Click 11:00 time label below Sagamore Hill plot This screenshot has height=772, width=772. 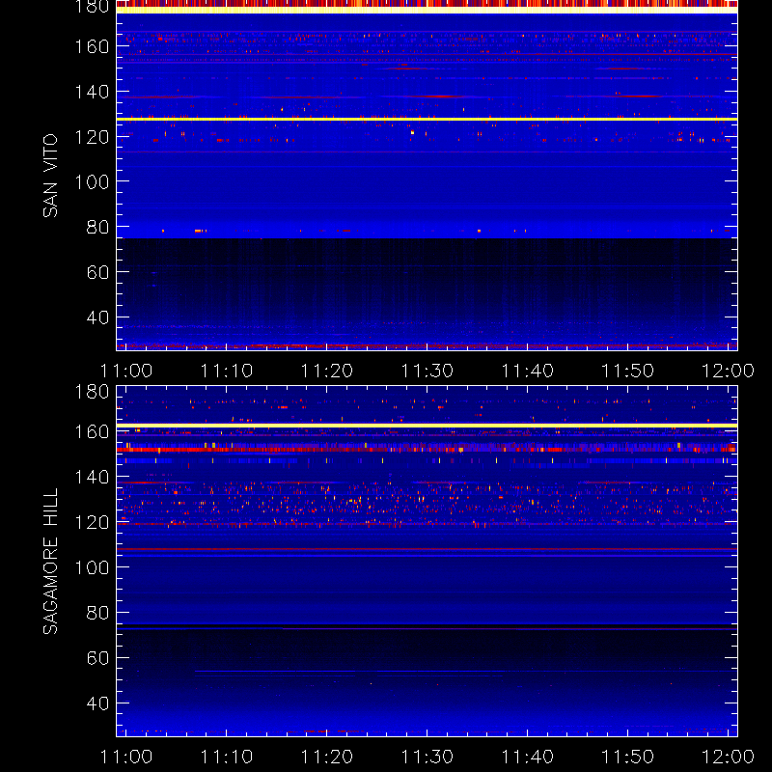tap(126, 757)
